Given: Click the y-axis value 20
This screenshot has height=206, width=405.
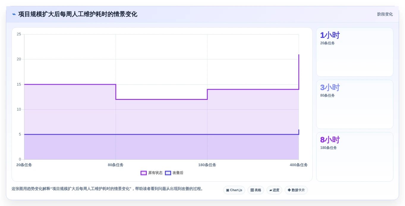Looking at the screenshot, I should (19, 59).
